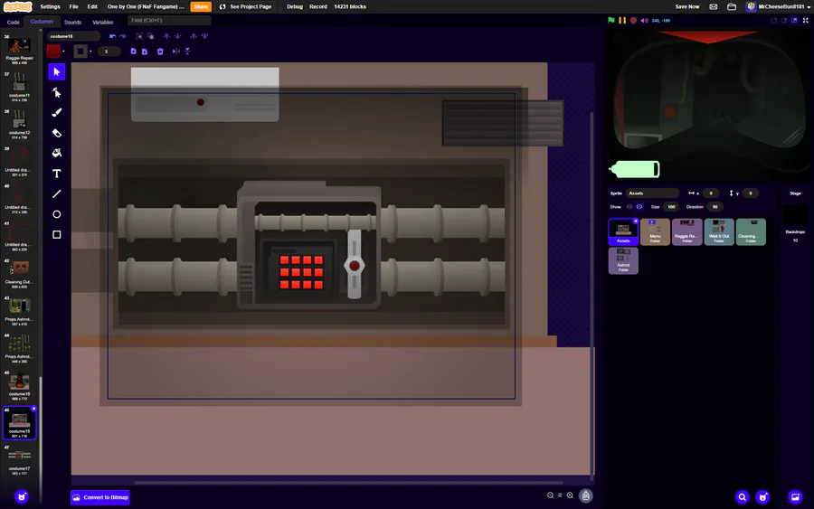Send selection to back
This screenshot has width=814, height=509.
204,36
